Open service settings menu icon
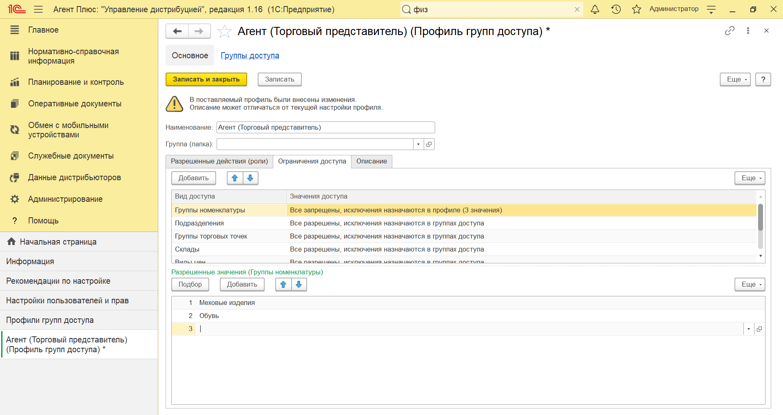783x415 pixels. [711, 9]
